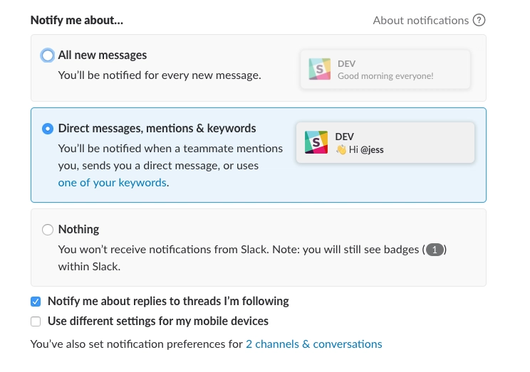
Task: Click the mobile devices settings label text
Action: pyautogui.click(x=158, y=321)
